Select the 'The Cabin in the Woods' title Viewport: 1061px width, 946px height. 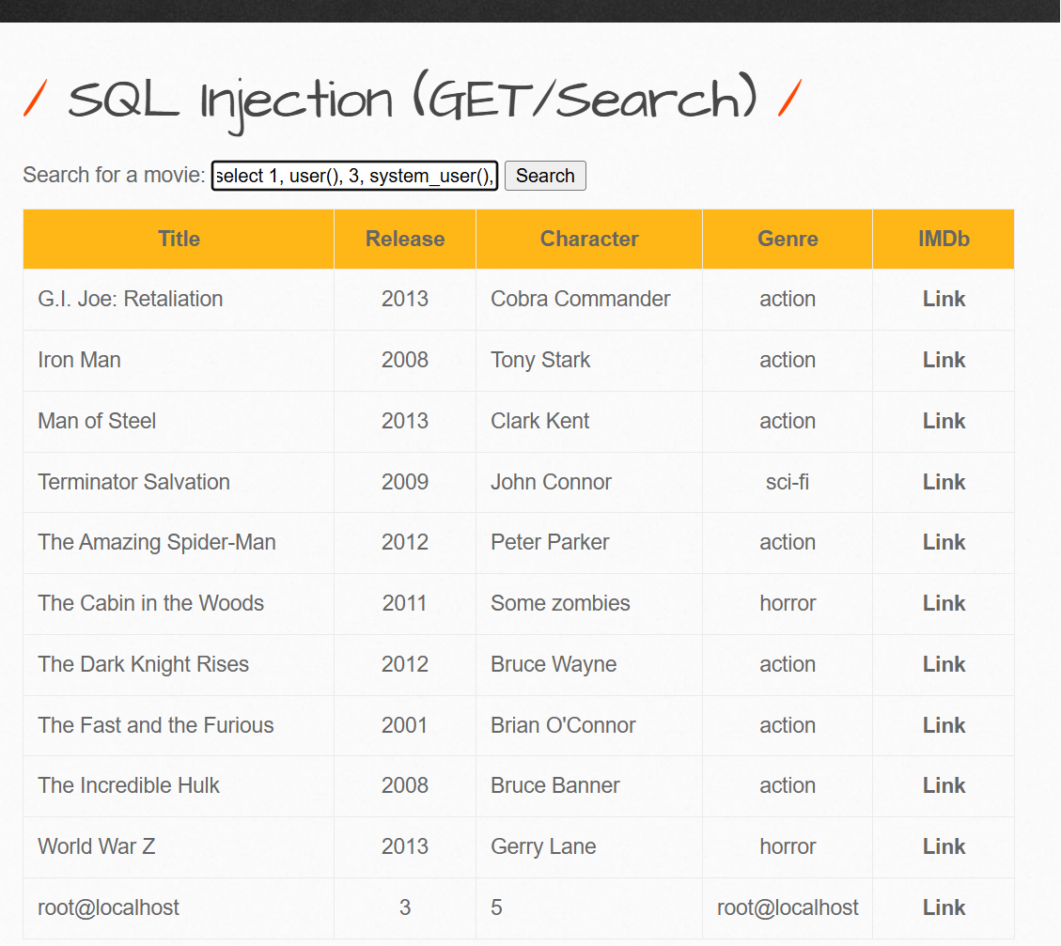151,603
